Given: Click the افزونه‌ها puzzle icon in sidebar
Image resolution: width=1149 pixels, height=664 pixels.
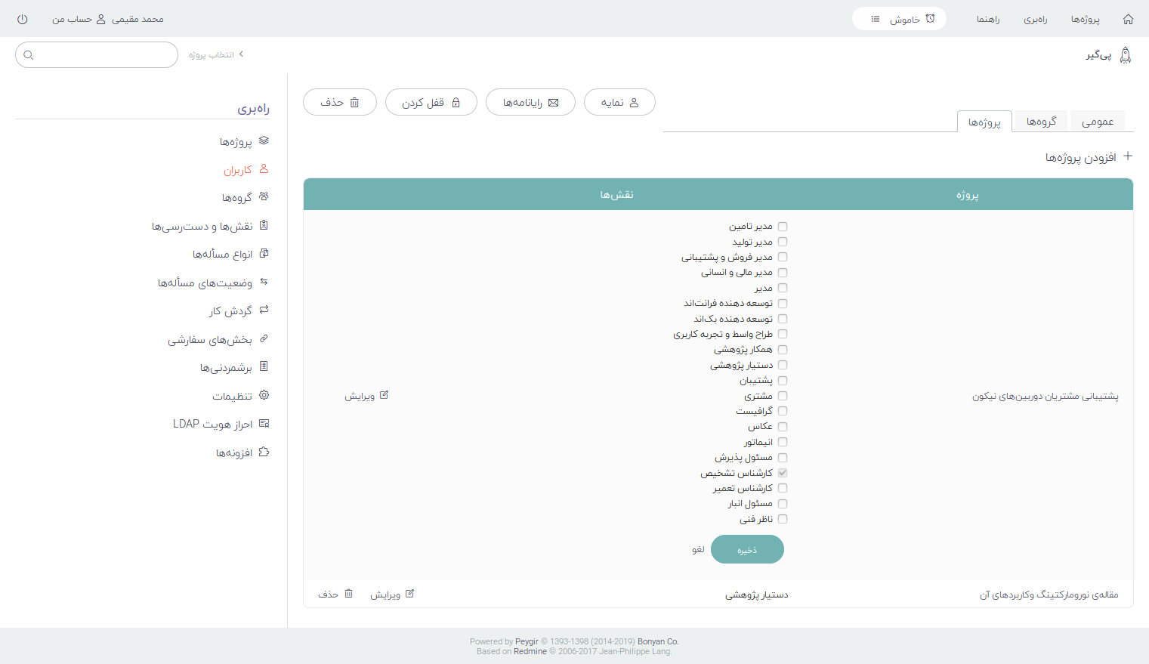Looking at the screenshot, I should (264, 452).
